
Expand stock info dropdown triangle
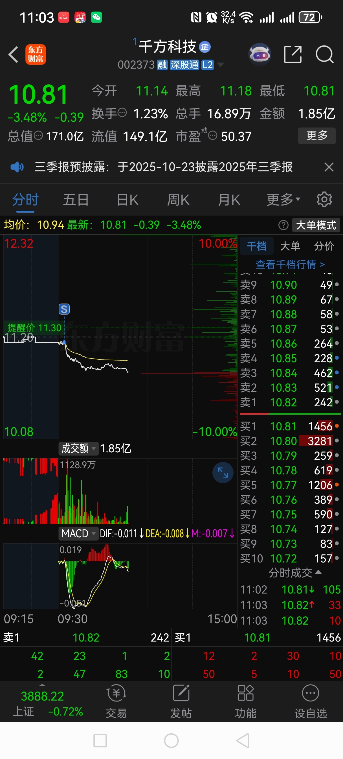point(220,65)
